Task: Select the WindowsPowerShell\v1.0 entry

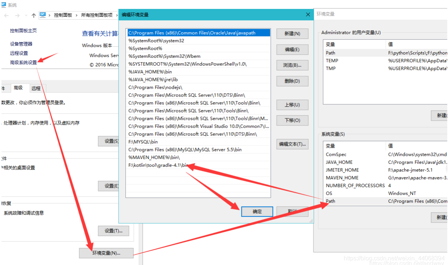Action: [x=198, y=64]
